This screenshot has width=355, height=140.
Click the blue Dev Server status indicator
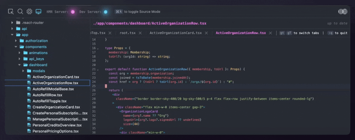[x=105, y=12]
